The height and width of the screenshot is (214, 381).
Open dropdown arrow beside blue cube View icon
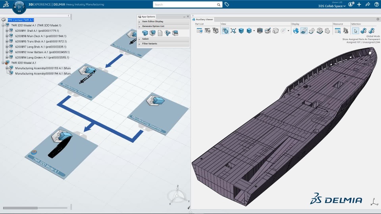(x=254, y=31)
